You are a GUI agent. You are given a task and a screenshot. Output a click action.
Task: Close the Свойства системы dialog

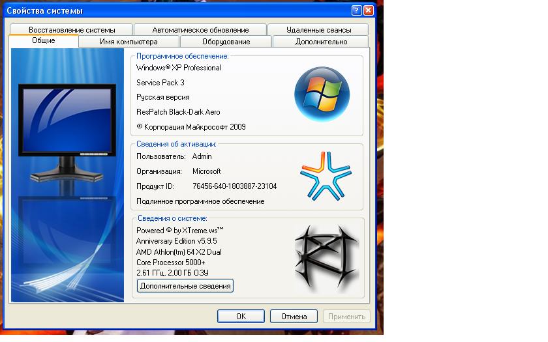click(x=369, y=10)
